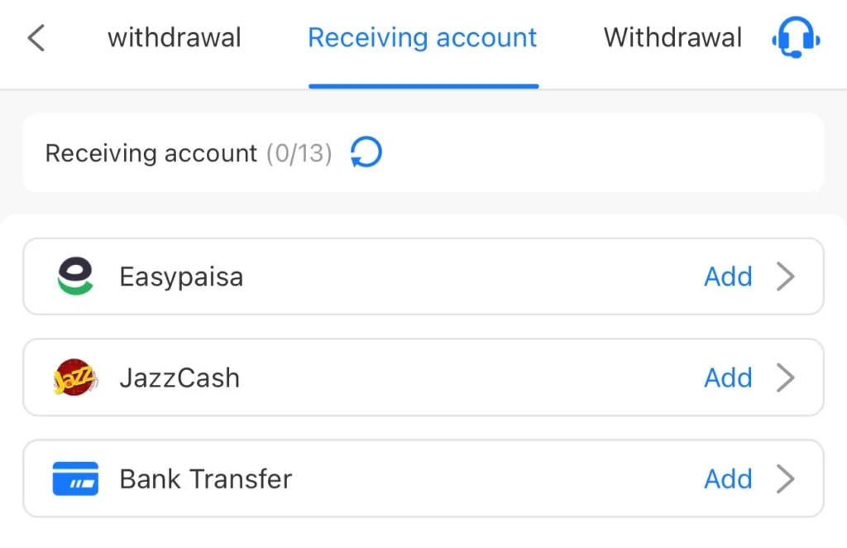
Task: Add an Easypaisa receiving account
Action: pos(728,276)
